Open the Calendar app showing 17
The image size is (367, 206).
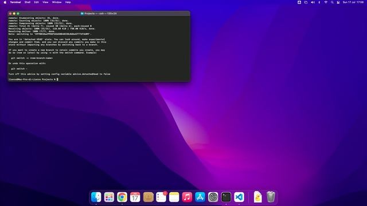[135, 197]
